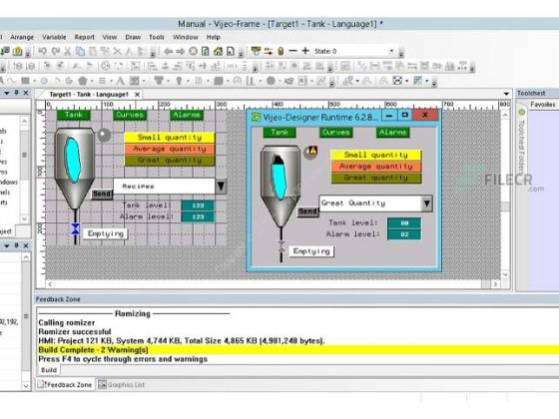
Task: Go to previous panel with left arrow
Action: click(169, 51)
